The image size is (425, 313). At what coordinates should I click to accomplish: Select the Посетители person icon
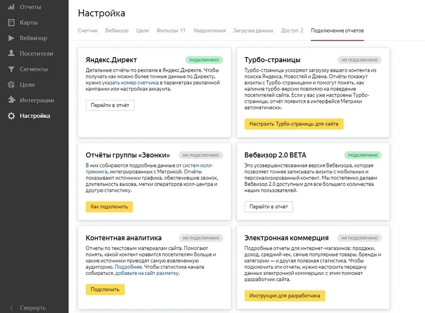tap(11, 54)
